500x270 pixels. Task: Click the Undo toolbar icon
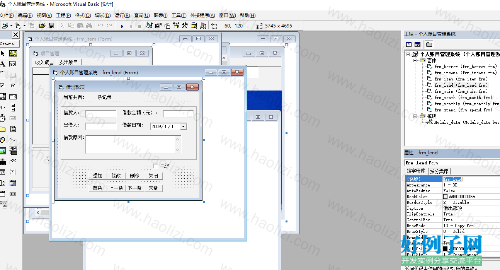point(100,26)
